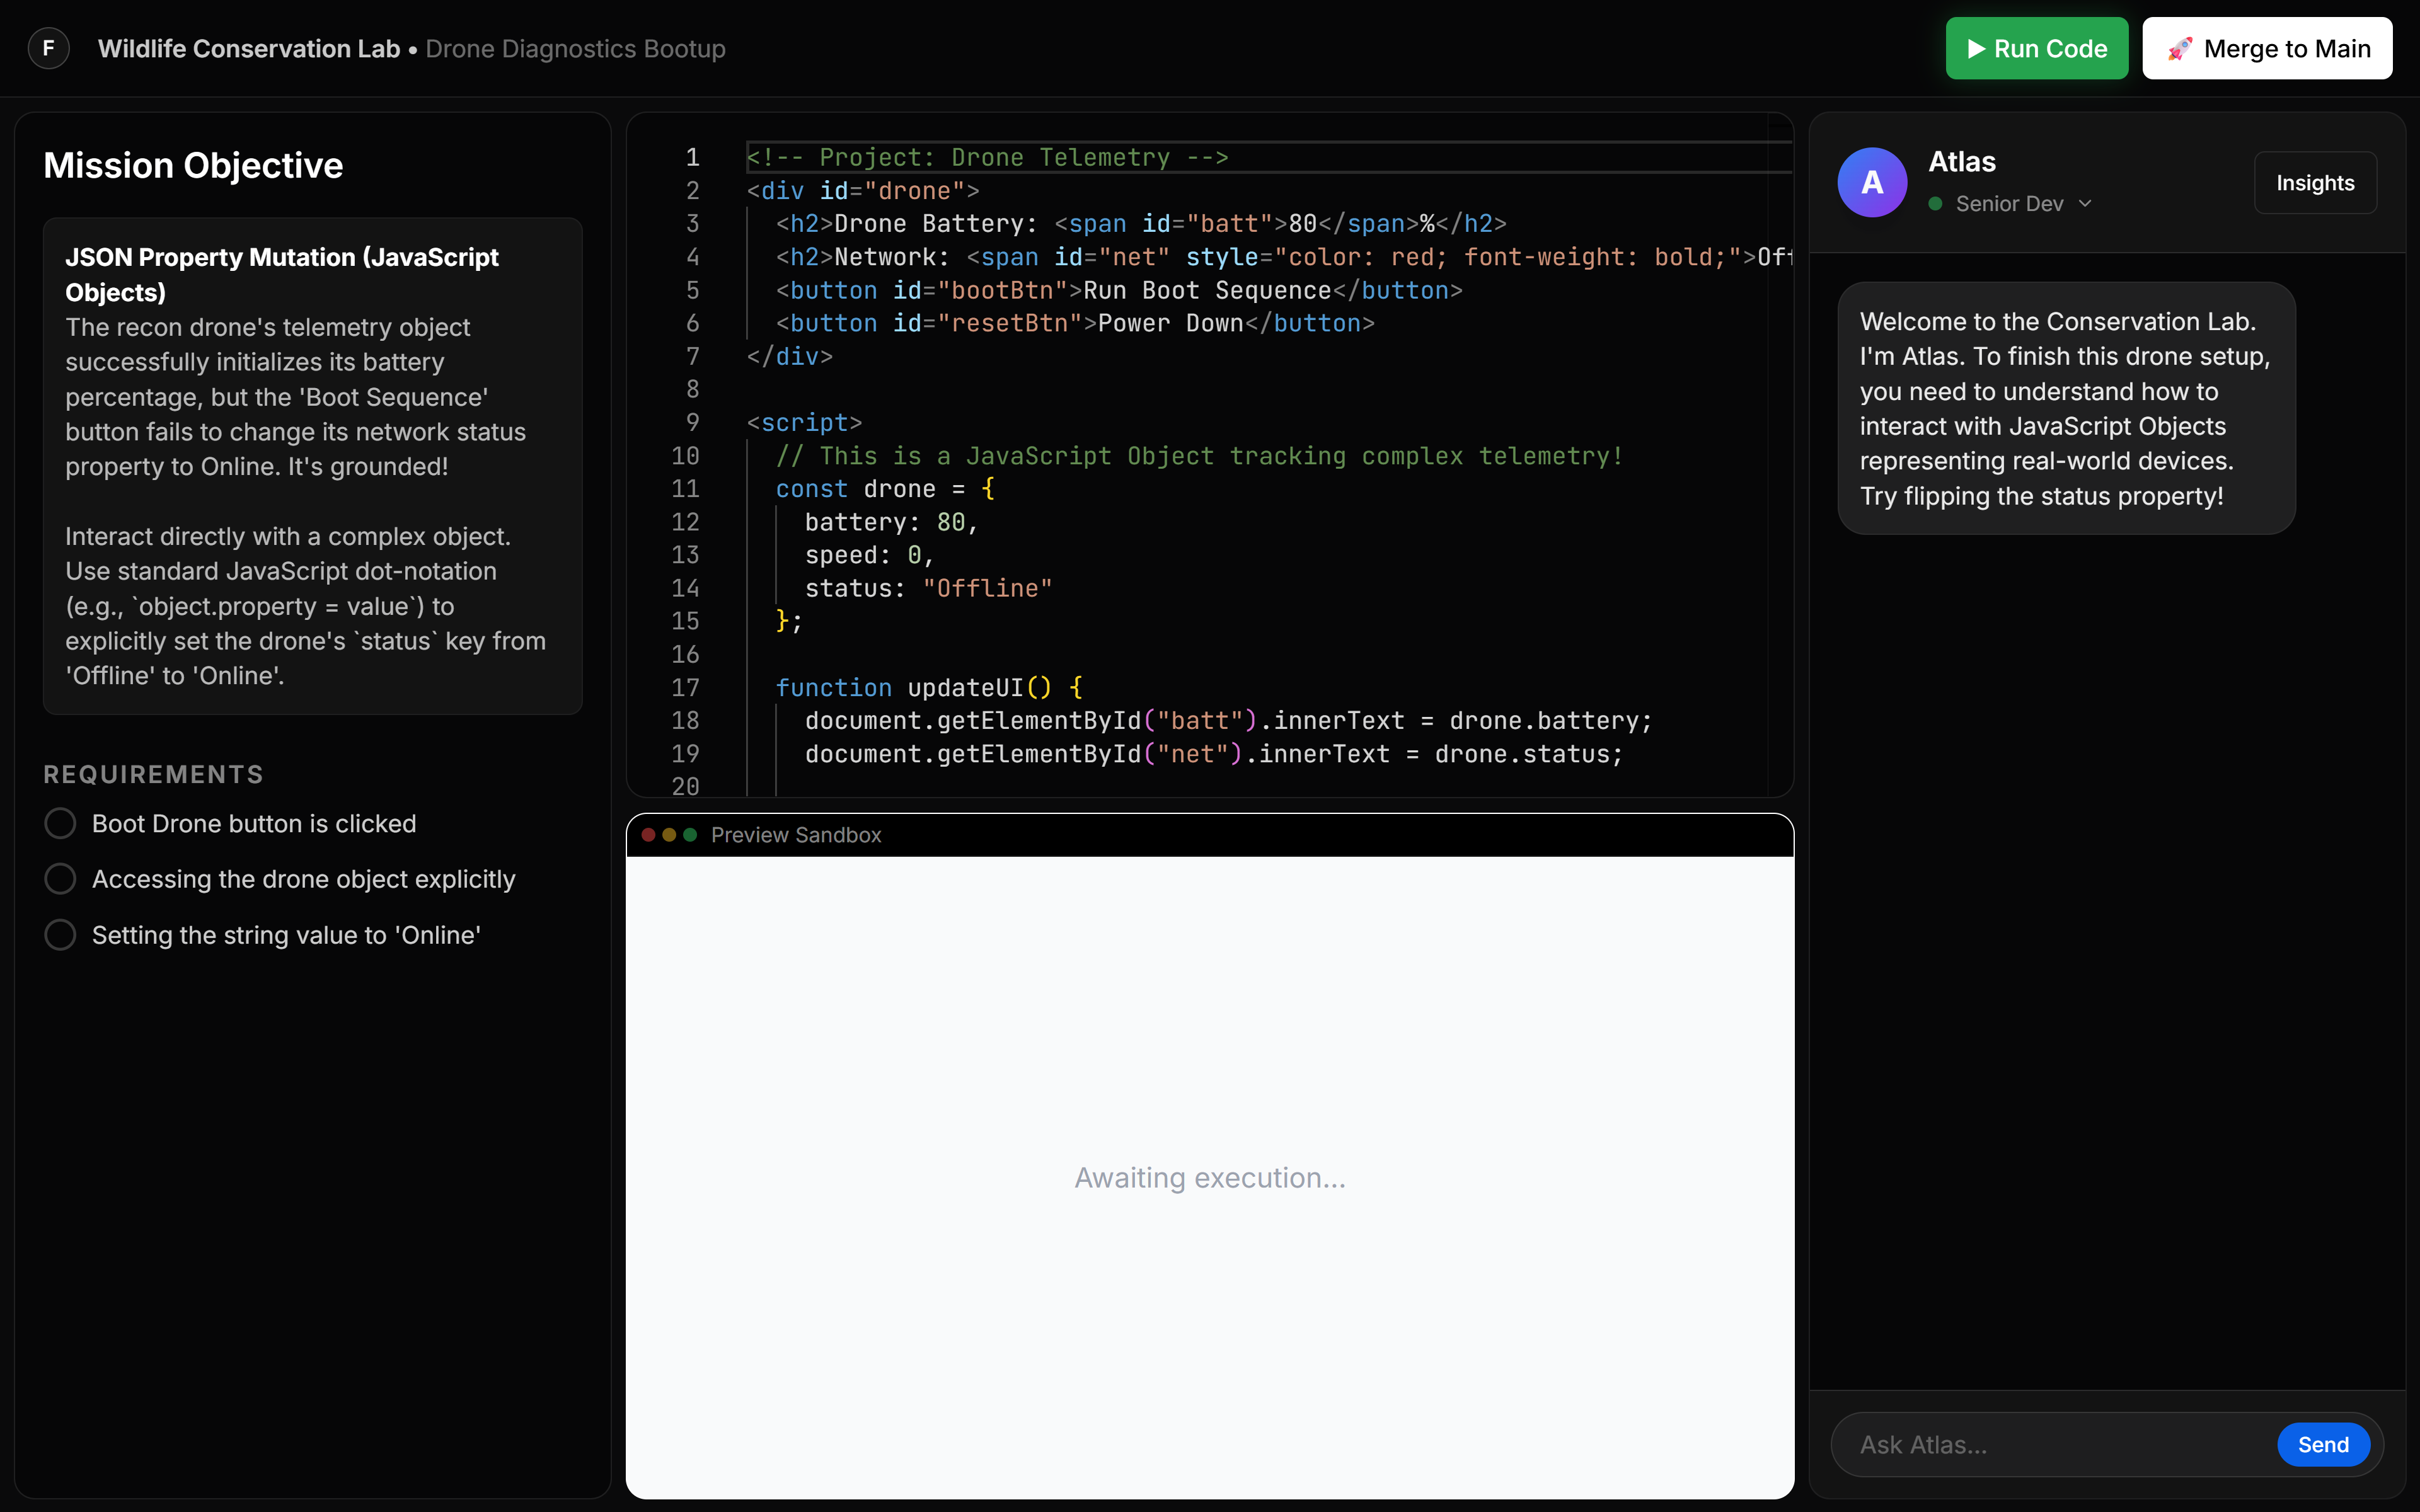This screenshot has height=1512, width=2420.
Task: Click the red dot in Preview Sandbox titlebar
Action: [648, 835]
